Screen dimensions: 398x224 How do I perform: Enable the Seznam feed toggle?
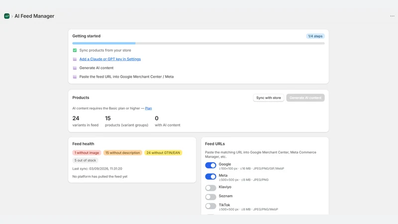(x=210, y=197)
